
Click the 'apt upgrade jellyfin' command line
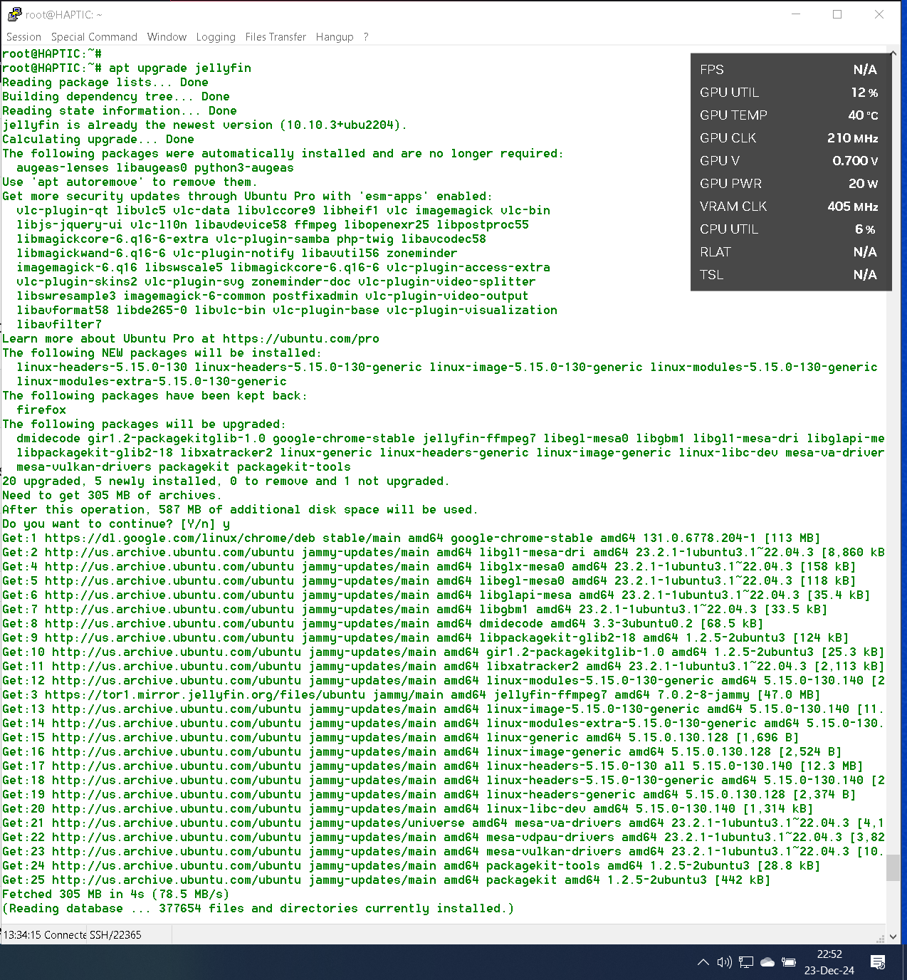(x=127, y=68)
